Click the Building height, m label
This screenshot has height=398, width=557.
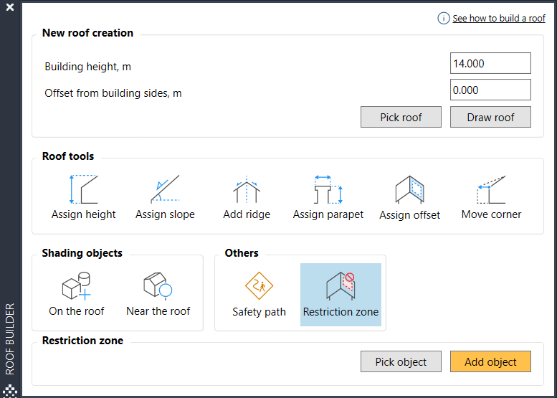pos(87,67)
